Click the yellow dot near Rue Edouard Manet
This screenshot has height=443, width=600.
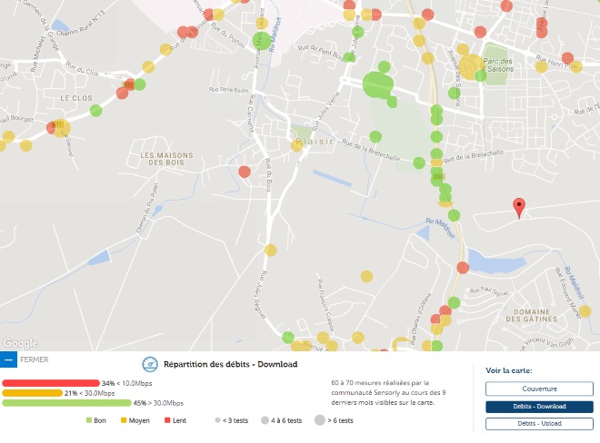point(585,311)
